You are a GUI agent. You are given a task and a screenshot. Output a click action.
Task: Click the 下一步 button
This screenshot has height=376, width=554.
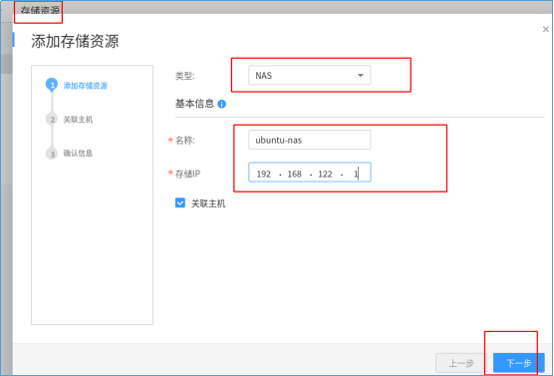tap(519, 363)
